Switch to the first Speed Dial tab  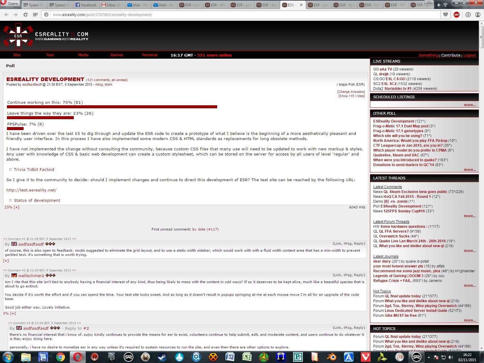tap(34, 5)
